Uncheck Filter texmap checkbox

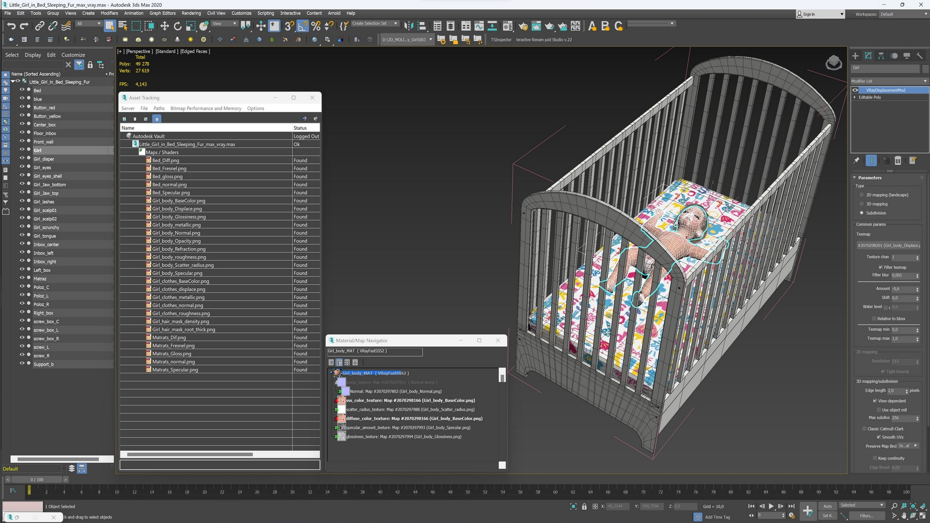[880, 267]
